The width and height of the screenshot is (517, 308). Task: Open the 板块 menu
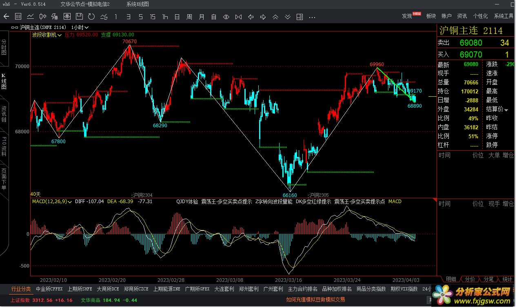click(431, 16)
